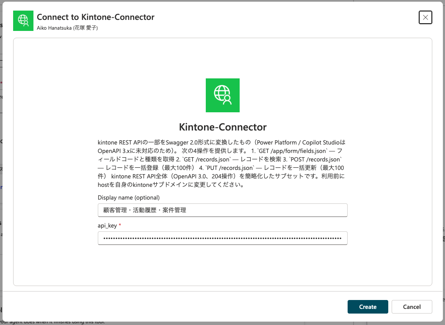Click the red required asterisk by api_key

pos(120,225)
